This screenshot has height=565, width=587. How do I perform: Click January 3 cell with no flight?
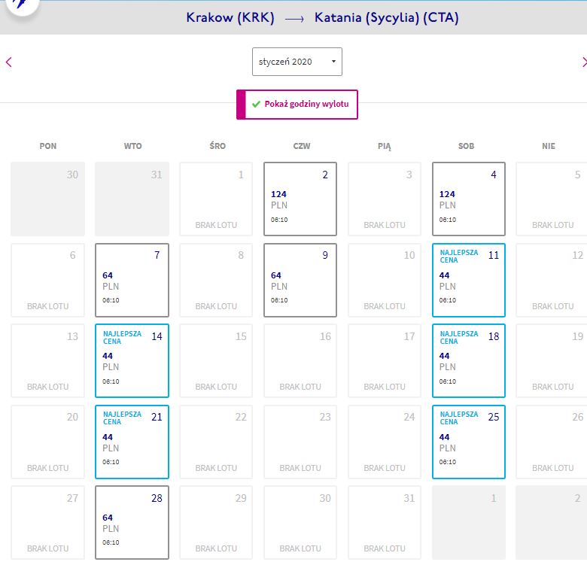coord(385,199)
